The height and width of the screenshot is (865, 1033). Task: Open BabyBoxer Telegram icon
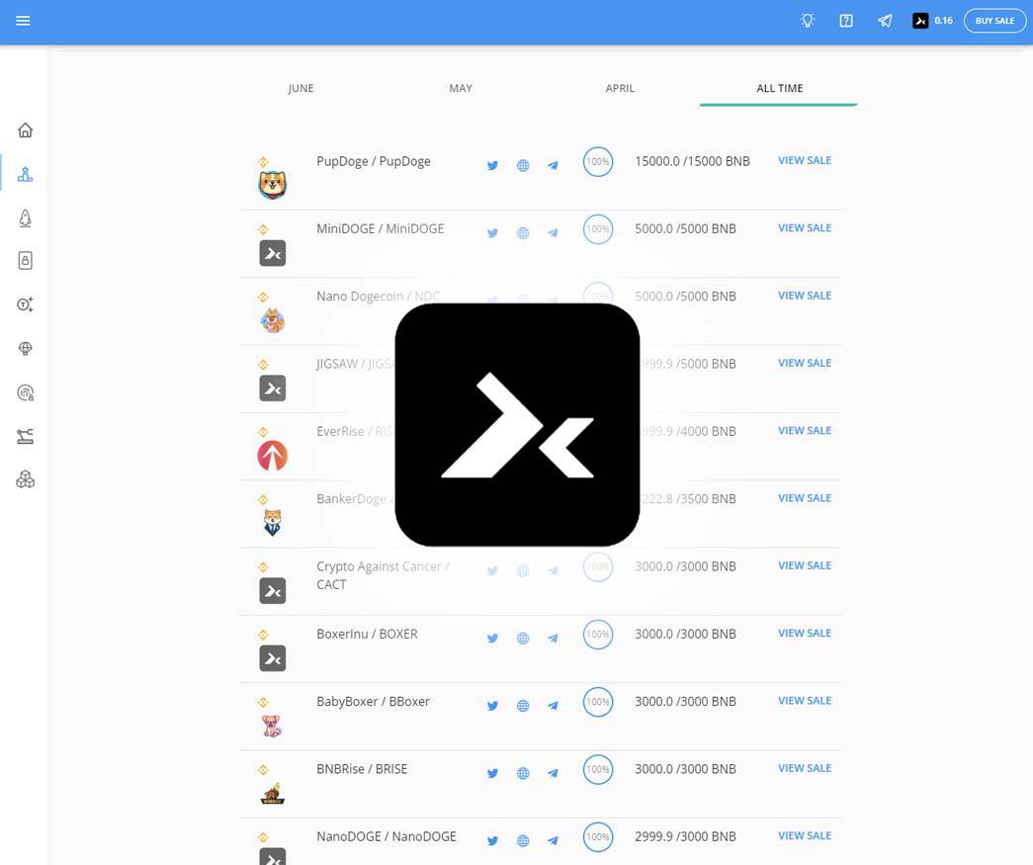pos(553,706)
